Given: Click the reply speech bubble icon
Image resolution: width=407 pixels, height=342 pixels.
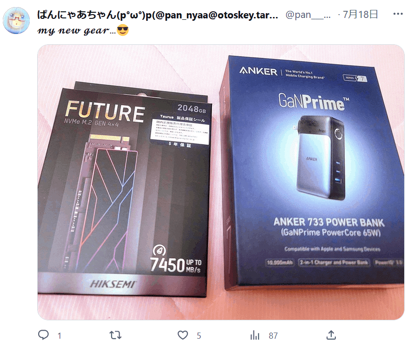Looking at the screenshot, I should tap(43, 335).
